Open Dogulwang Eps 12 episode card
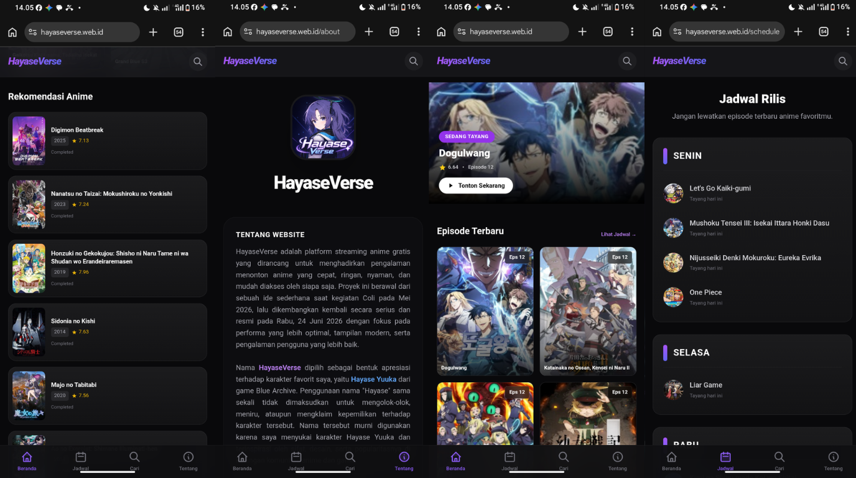The width and height of the screenshot is (856, 478). [x=485, y=311]
